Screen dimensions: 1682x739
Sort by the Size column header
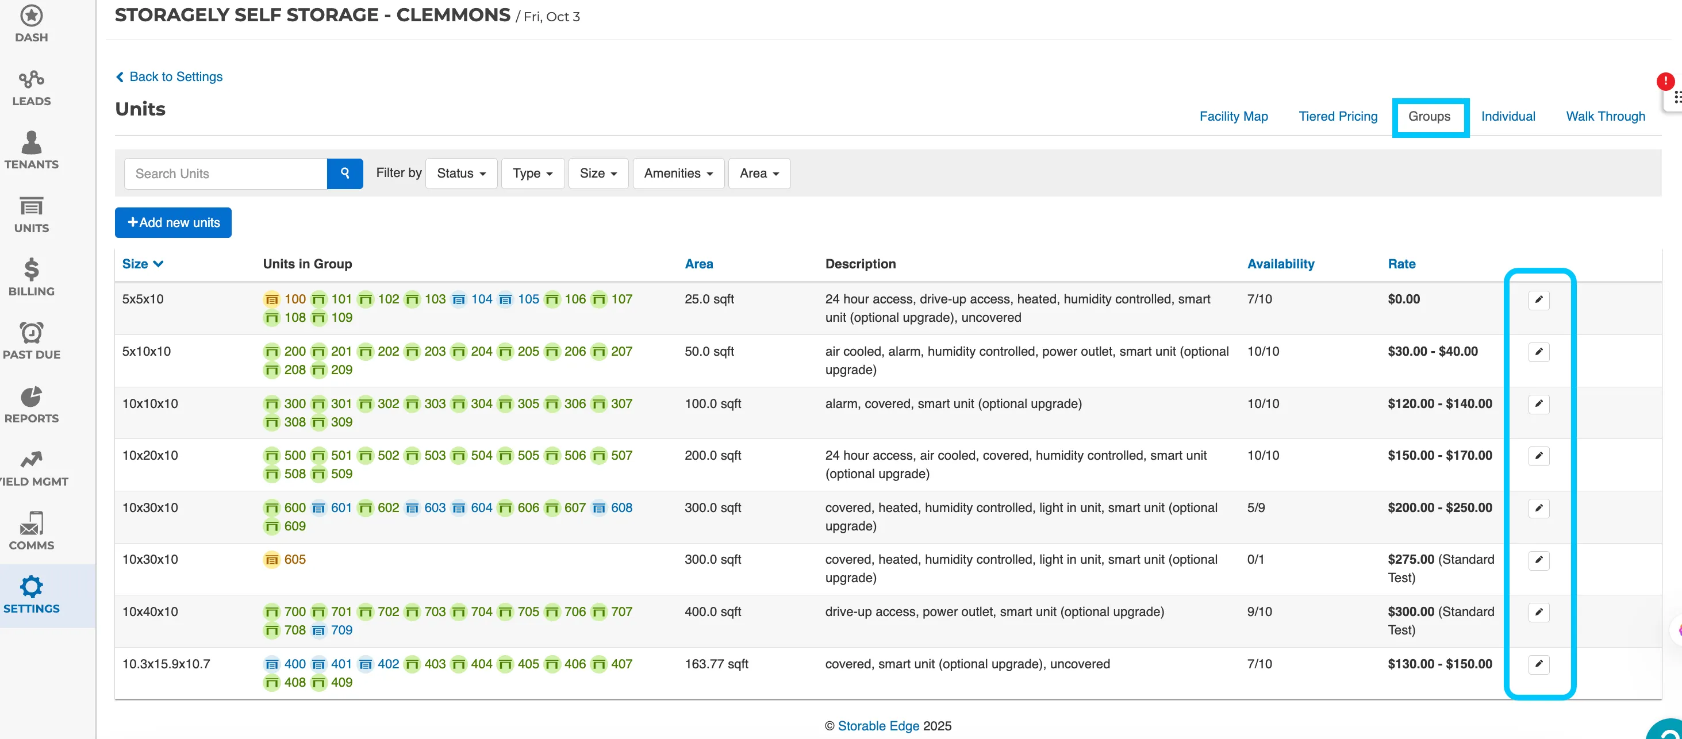point(143,264)
